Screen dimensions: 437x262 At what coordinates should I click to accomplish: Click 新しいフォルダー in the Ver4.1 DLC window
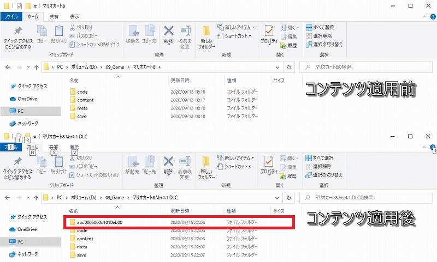206,168
